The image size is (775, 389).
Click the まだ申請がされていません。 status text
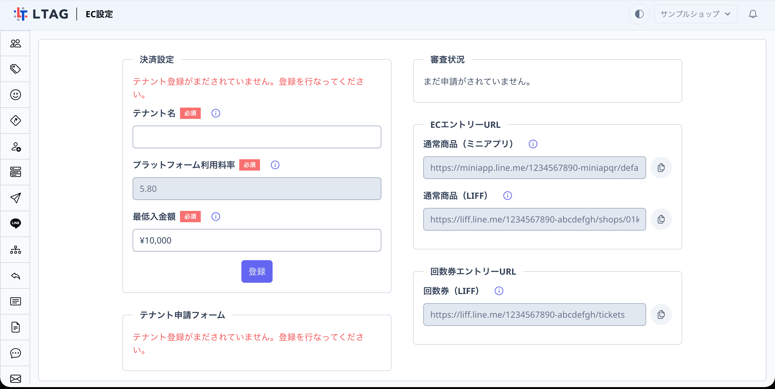[477, 82]
